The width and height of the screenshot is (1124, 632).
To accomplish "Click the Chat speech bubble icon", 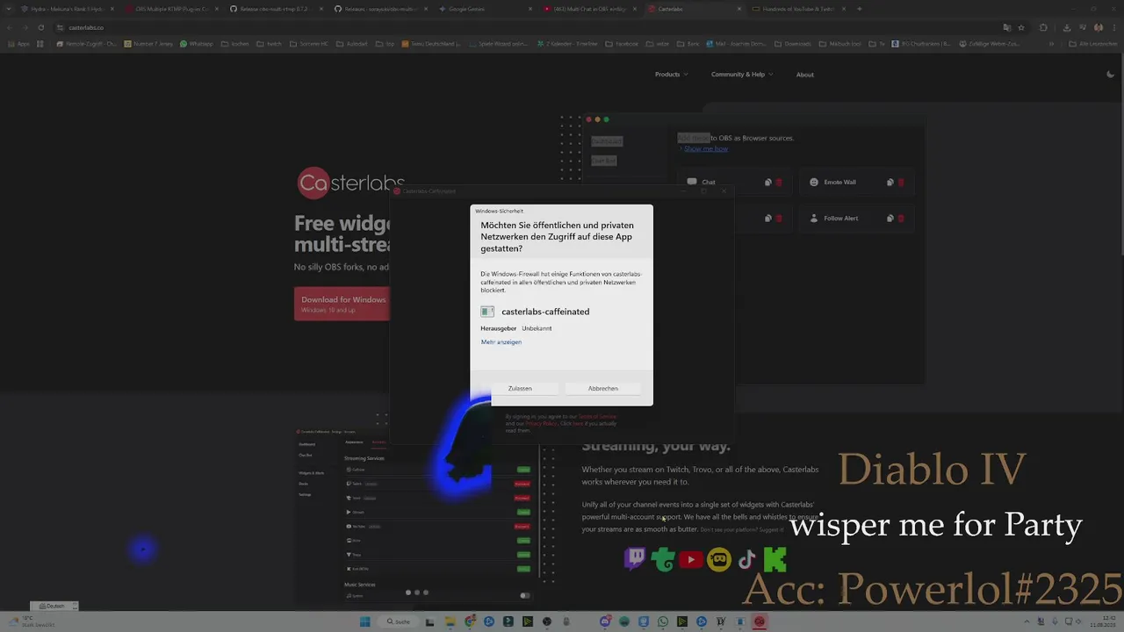I will click(692, 183).
